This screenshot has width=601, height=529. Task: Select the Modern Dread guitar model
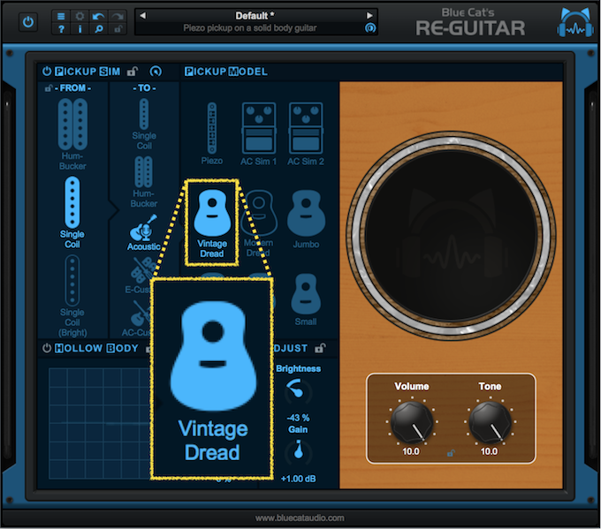click(x=259, y=223)
